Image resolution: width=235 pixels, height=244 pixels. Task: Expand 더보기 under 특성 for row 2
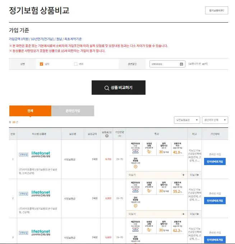[157, 214]
